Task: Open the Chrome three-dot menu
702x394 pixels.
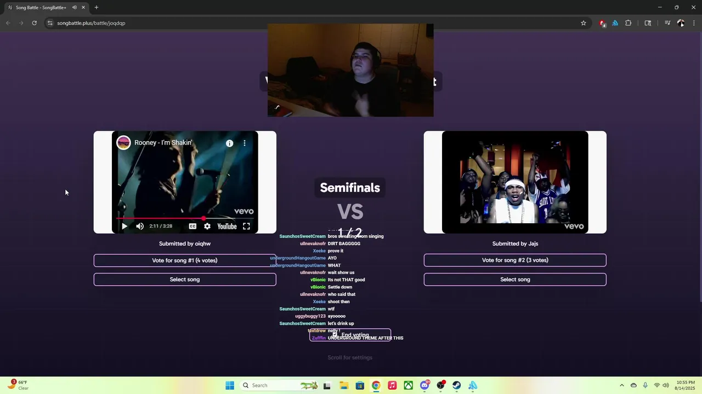Action: pyautogui.click(x=694, y=23)
